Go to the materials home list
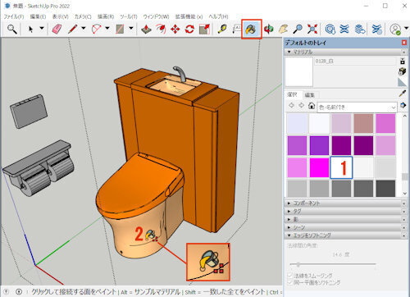 312,106
